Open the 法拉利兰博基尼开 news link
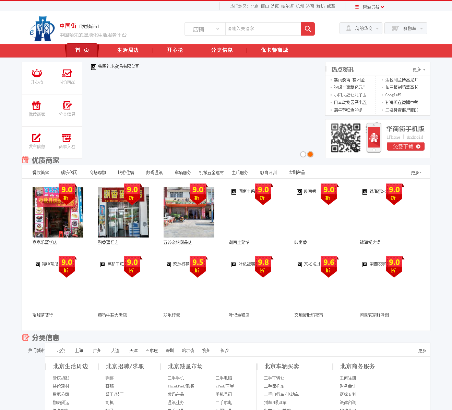The image size is (452, 410). point(402,80)
